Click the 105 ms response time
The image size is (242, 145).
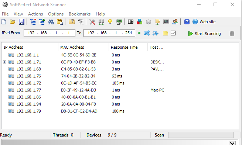point(118,83)
